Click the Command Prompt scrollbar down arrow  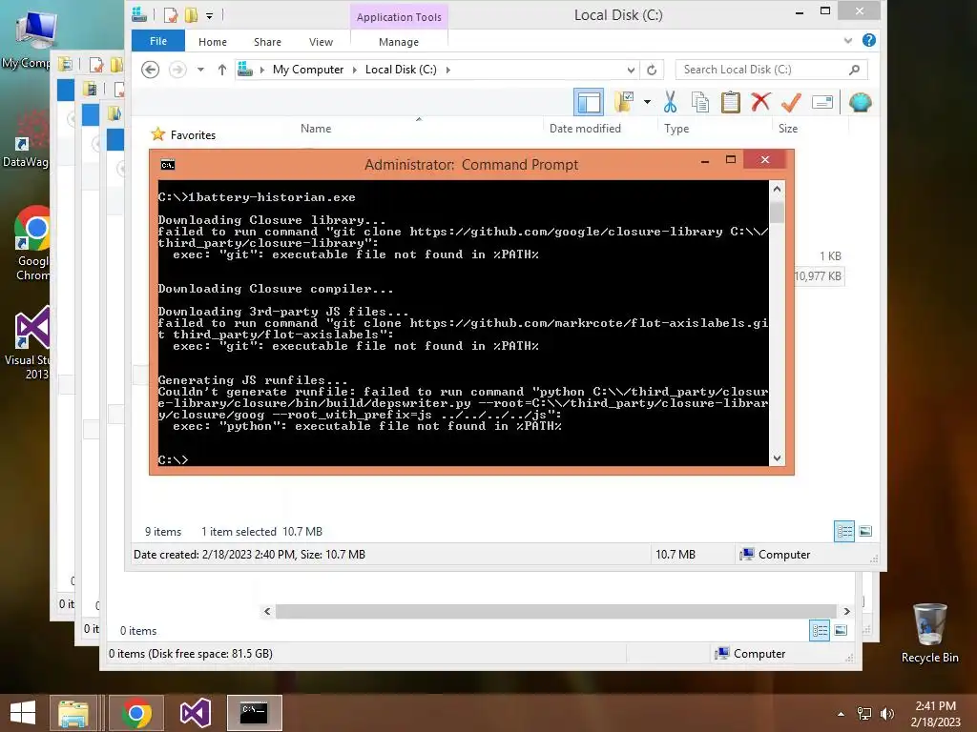point(777,458)
